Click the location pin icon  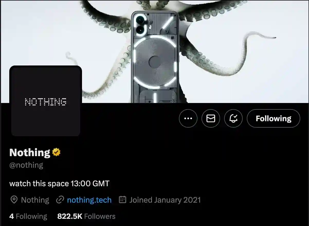14,200
